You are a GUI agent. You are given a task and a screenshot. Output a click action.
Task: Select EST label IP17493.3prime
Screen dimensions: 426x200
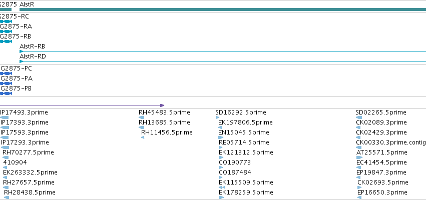[24, 112]
